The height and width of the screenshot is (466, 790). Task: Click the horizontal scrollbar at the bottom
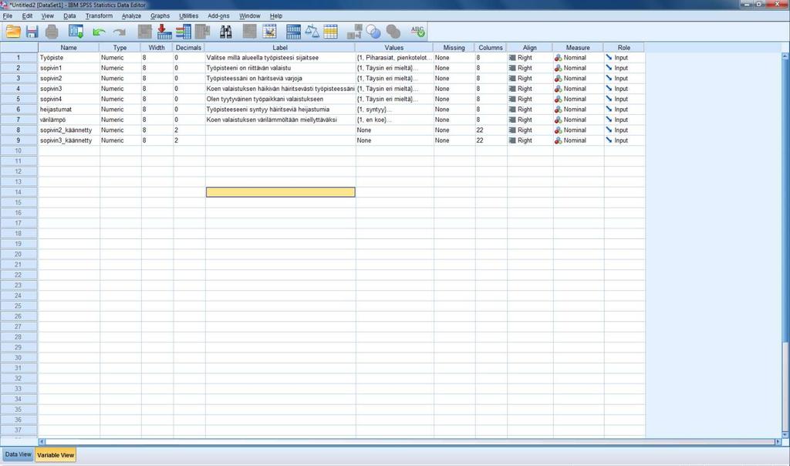tap(410, 442)
